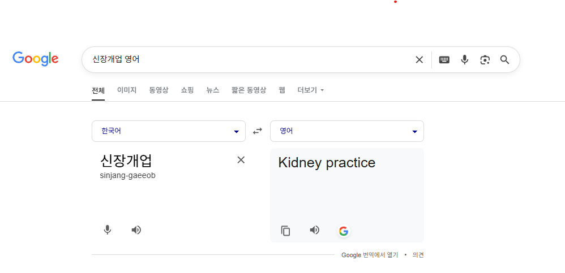
Task: Open the Google 번역에서 열기 link
Action: click(370, 255)
